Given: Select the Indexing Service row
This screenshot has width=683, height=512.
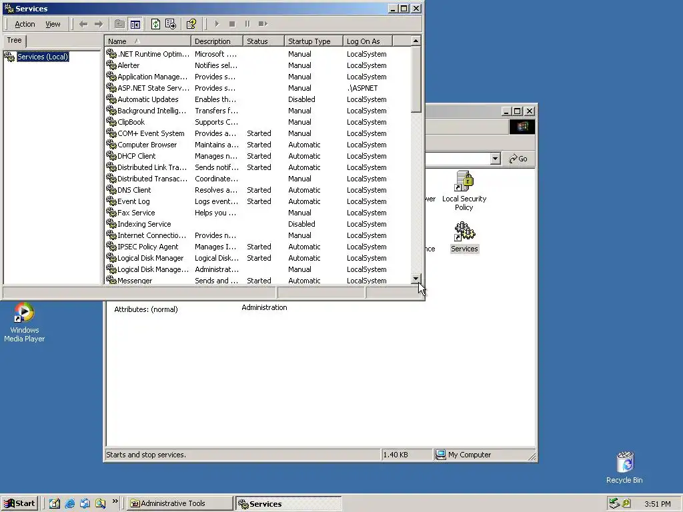Looking at the screenshot, I should (x=257, y=224).
